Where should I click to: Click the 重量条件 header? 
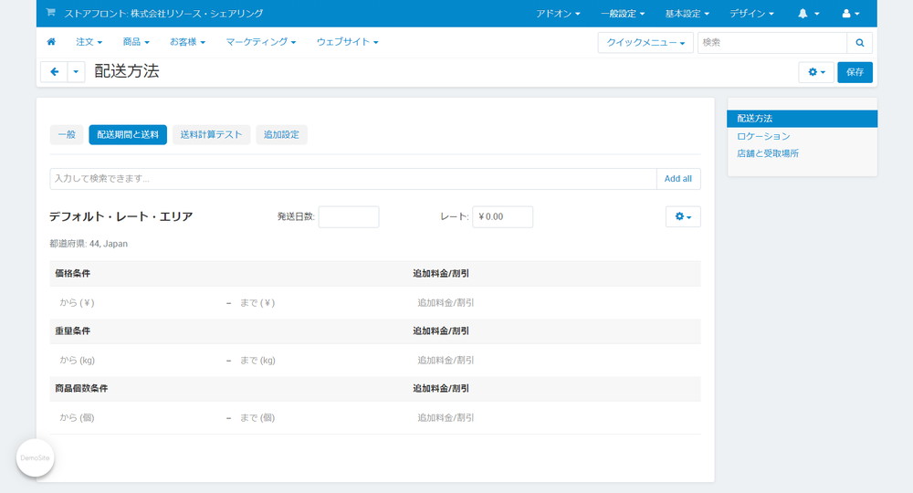pyautogui.click(x=73, y=331)
